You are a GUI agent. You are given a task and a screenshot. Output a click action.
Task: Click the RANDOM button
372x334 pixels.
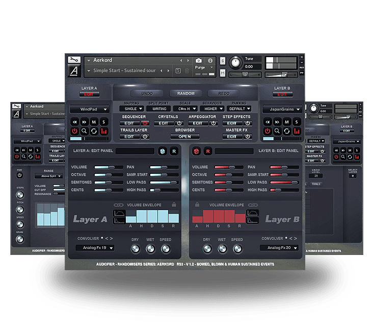[186, 93]
